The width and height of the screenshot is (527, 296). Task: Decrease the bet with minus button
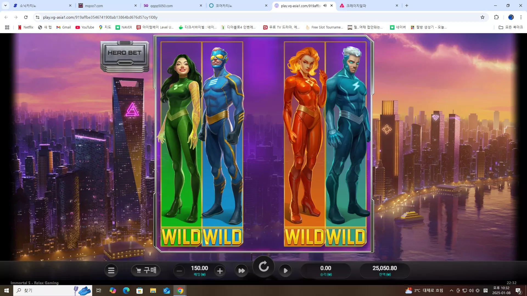click(180, 271)
